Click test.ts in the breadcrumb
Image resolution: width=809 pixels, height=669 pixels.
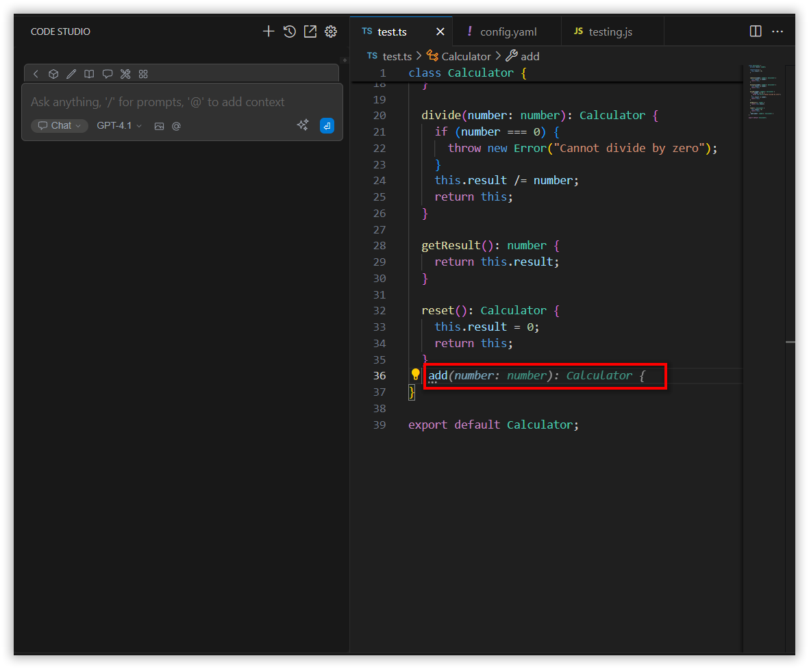pyautogui.click(x=397, y=56)
